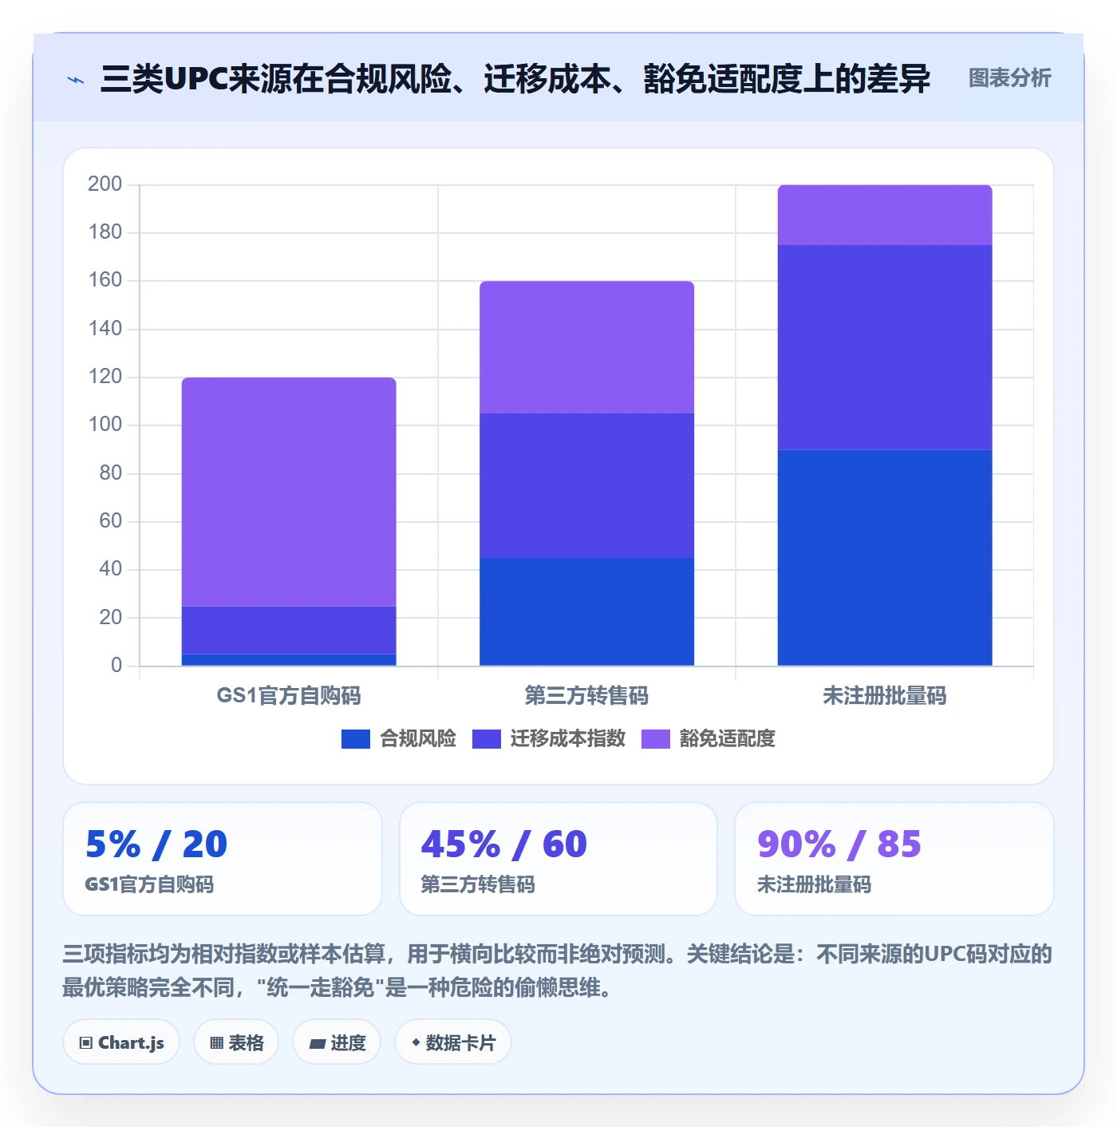
Task: Click the 图表分析 label in the header
Action: (1009, 78)
